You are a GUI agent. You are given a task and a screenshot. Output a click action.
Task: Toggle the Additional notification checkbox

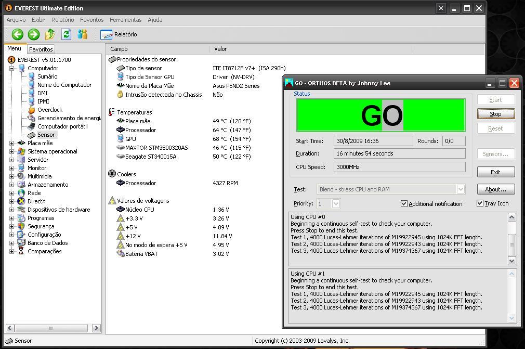pyautogui.click(x=404, y=204)
